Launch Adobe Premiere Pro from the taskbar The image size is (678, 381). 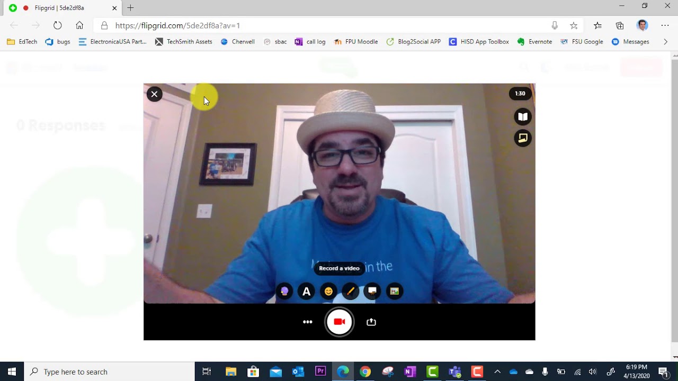point(320,371)
